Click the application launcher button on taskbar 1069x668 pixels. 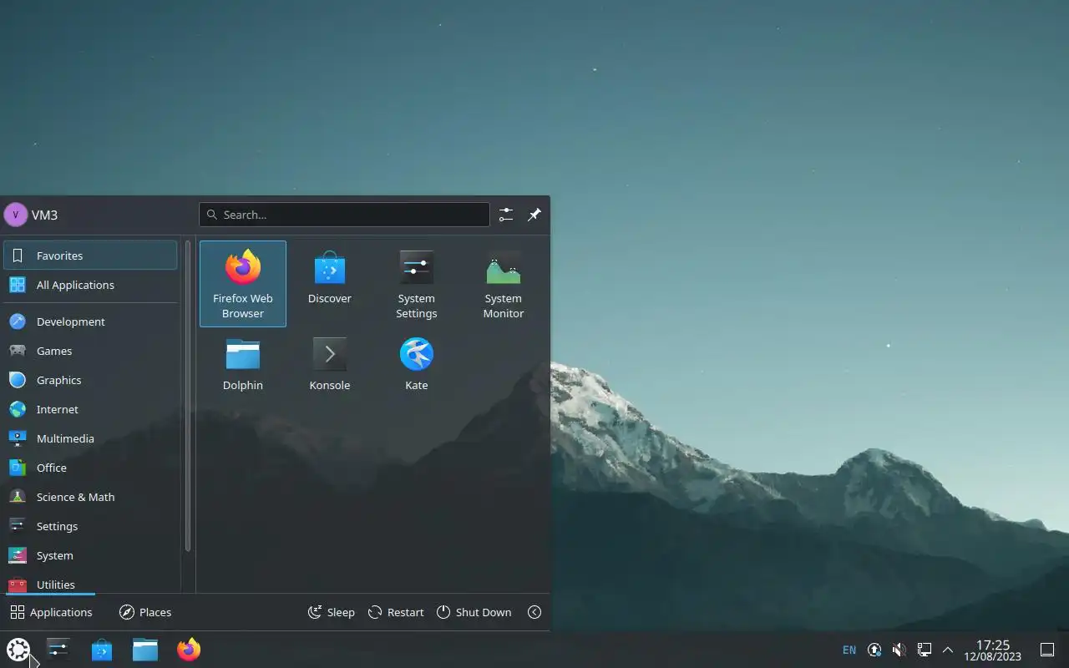[18, 650]
